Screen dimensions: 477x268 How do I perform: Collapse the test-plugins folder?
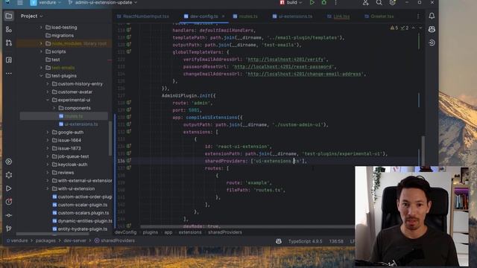tap(41, 76)
